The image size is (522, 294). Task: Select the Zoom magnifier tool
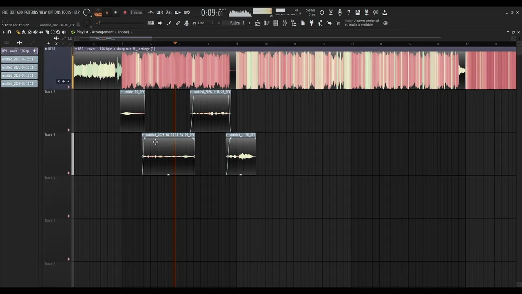(x=58, y=32)
